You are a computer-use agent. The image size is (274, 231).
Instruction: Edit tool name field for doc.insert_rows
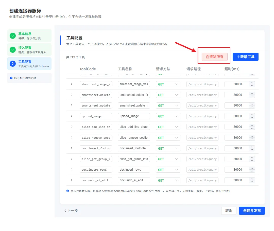point(134,170)
